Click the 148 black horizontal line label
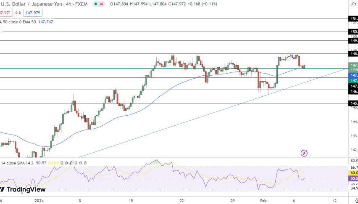The width and height of the screenshot is (358, 204). click(353, 54)
